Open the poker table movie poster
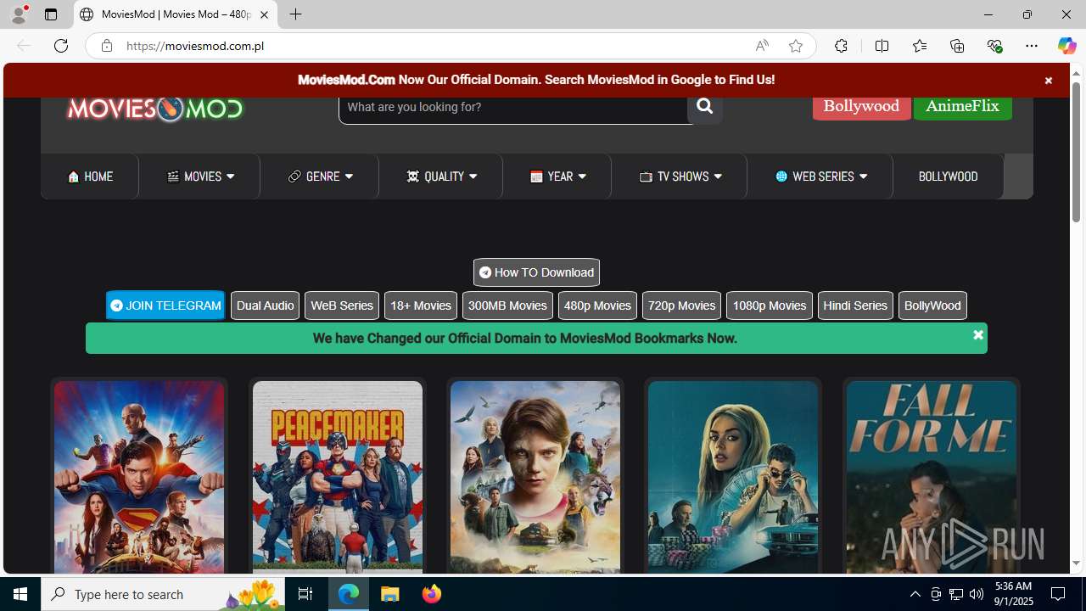The image size is (1086, 611). 733,477
